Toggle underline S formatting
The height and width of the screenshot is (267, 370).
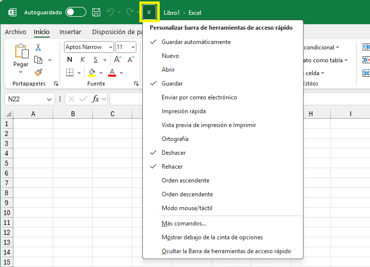coord(96,59)
